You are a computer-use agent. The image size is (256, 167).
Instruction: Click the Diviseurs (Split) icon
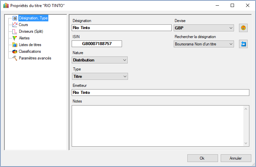pyautogui.click(x=15, y=31)
